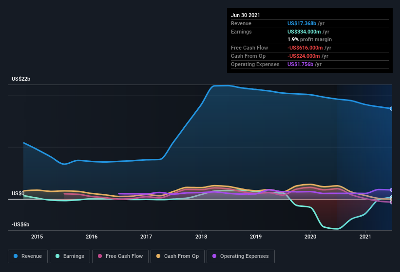Image resolution: width=400 pixels, height=272 pixels.
Task: Click the 2017 x-axis label
Action: (x=146, y=237)
